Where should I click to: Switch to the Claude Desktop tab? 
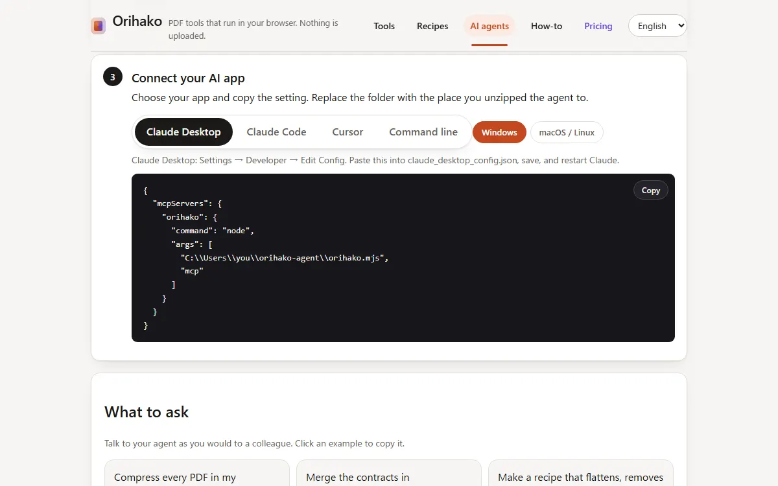click(x=183, y=132)
